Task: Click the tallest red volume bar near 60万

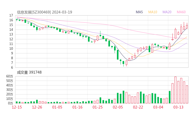Action: [176, 90]
